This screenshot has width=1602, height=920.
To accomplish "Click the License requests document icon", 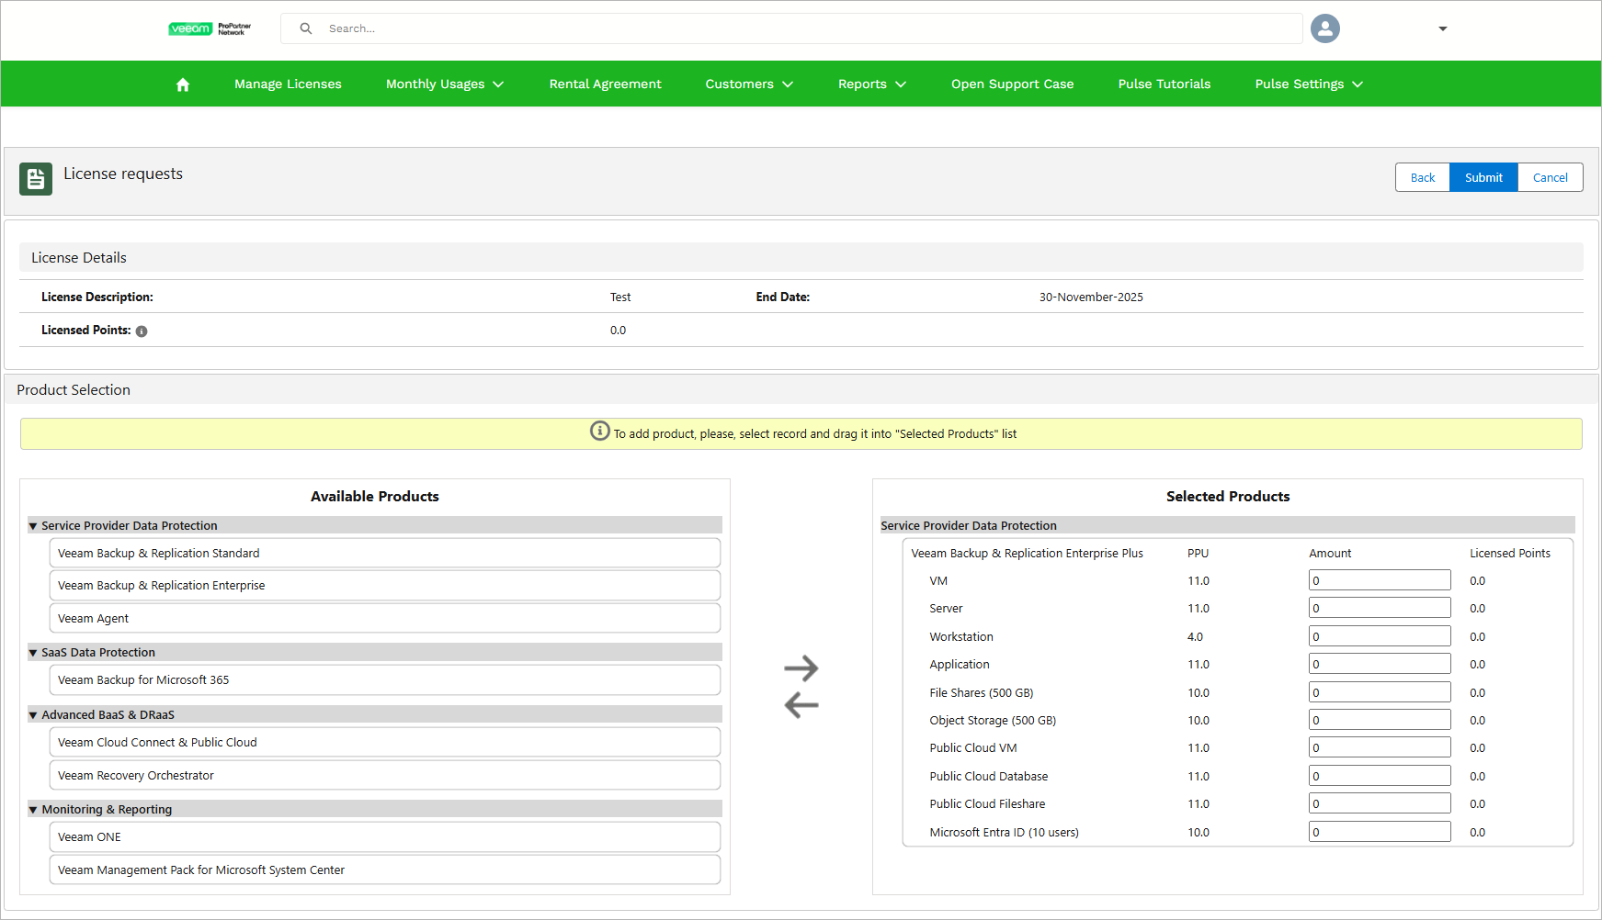I will tap(36, 179).
